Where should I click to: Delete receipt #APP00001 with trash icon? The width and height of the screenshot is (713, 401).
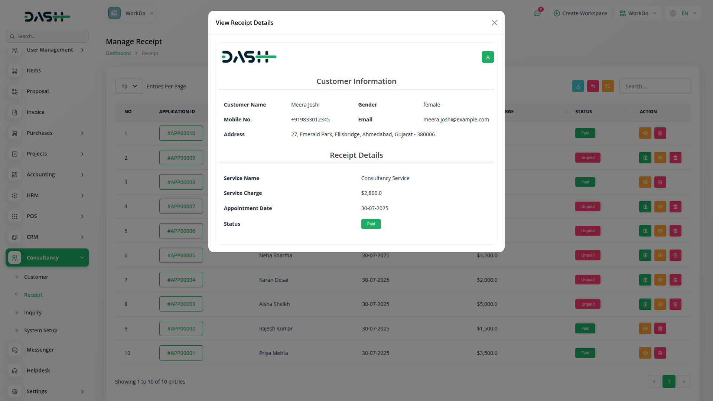660,353
